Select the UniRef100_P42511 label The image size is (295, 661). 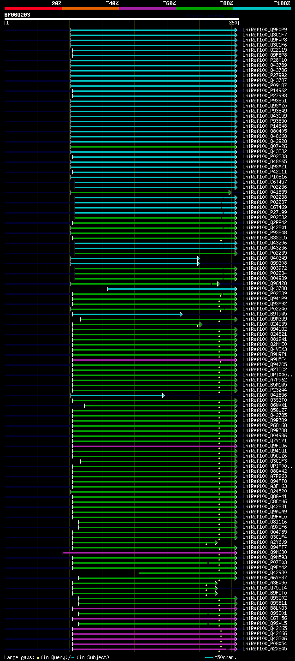(x=265, y=172)
